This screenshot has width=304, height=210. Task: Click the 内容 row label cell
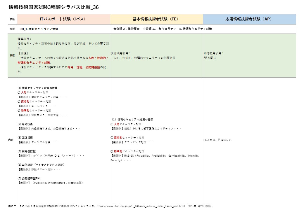(12, 140)
